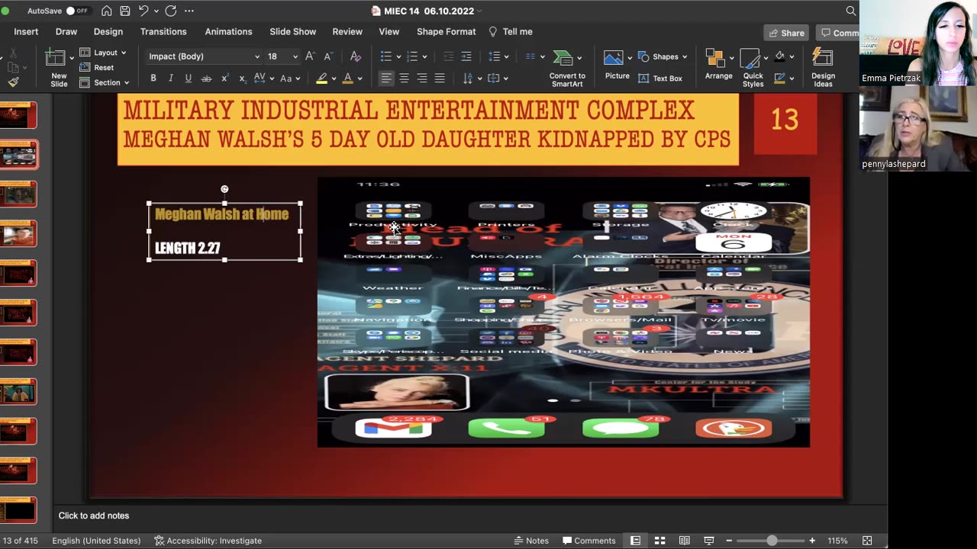Open the Shapes dropdown

pos(662,56)
